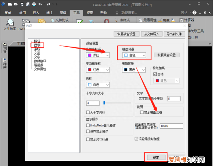
Task: Click the 元素属性 tool
Action: [x=148, y=20]
